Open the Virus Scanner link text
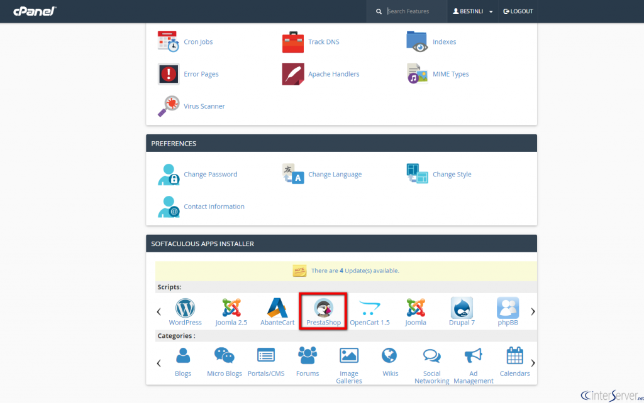 click(x=204, y=106)
